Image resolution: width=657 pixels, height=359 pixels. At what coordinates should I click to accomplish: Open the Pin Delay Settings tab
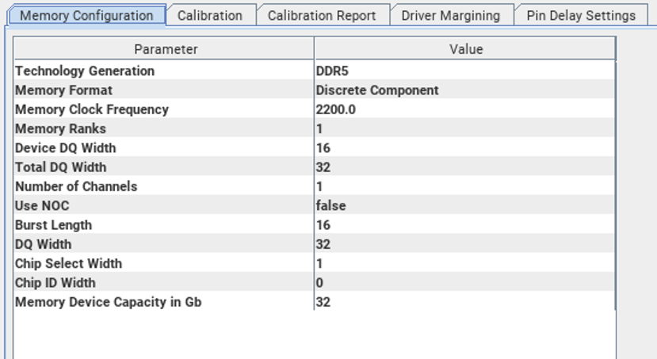coord(581,15)
